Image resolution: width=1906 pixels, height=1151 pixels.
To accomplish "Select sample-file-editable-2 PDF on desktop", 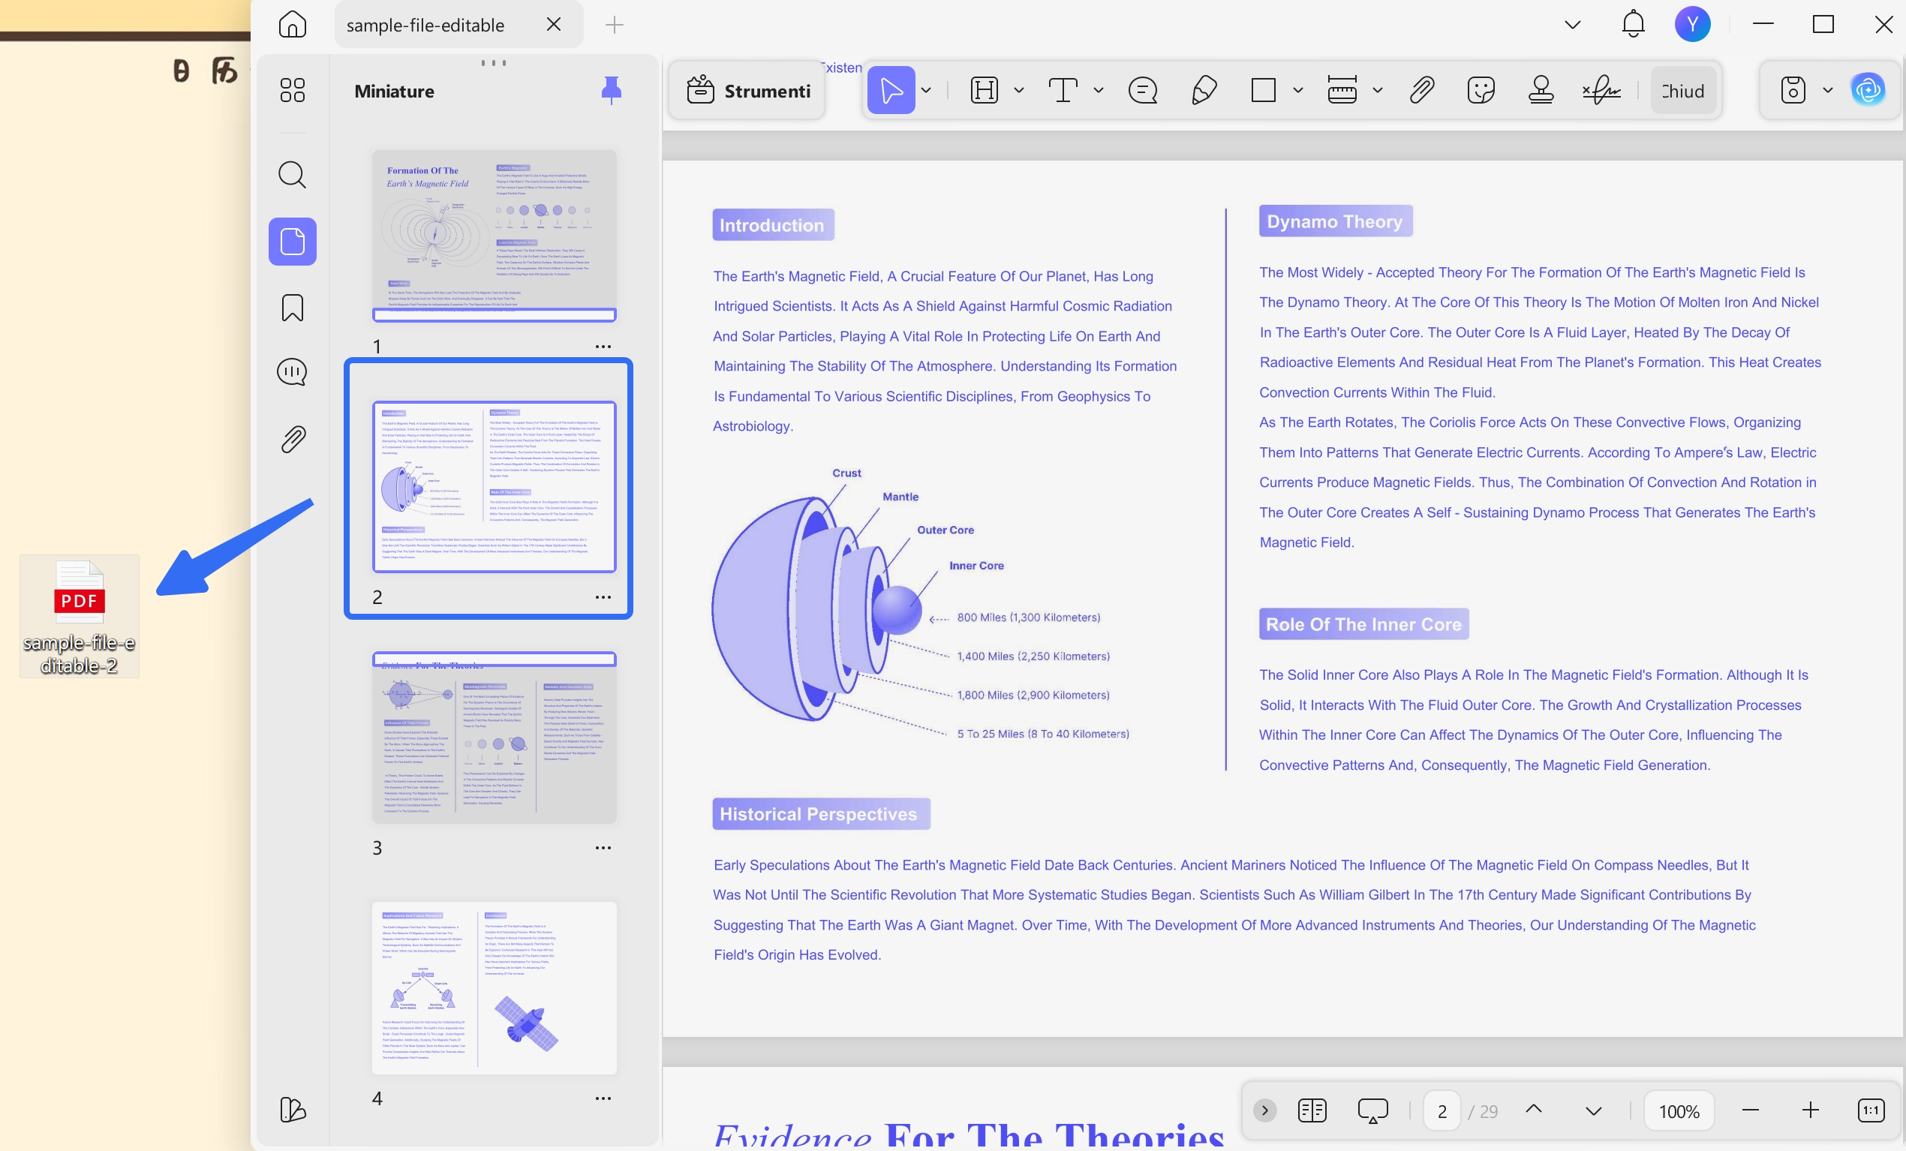I will pyautogui.click(x=79, y=617).
